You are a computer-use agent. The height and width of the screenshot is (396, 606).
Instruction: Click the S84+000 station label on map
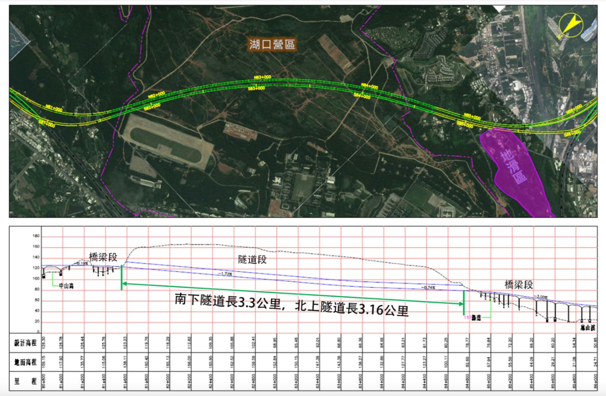pos(362,96)
